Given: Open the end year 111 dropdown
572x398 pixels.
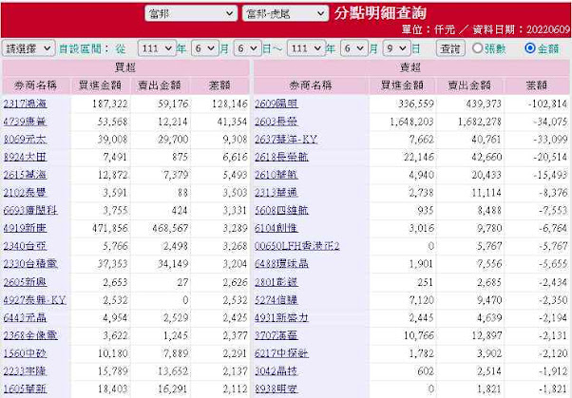Looking at the screenshot, I should coord(306,48).
